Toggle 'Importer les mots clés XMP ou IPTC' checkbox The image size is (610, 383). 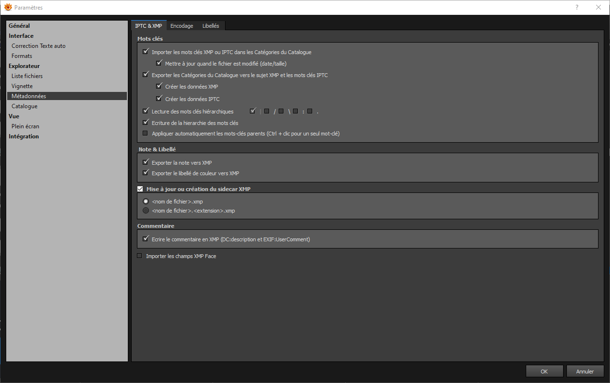coord(146,52)
